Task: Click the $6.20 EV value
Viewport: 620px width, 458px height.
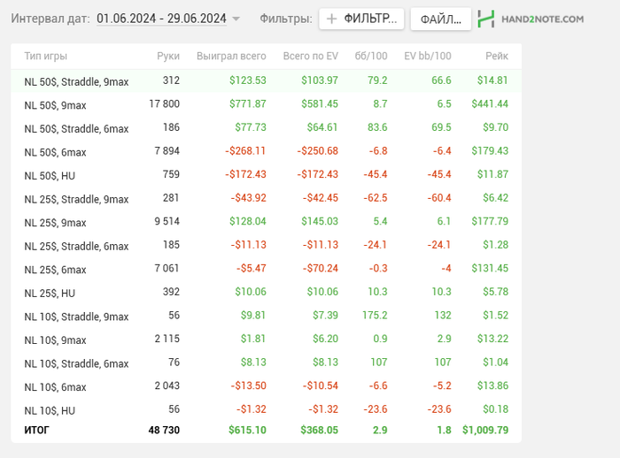Action: [325, 339]
